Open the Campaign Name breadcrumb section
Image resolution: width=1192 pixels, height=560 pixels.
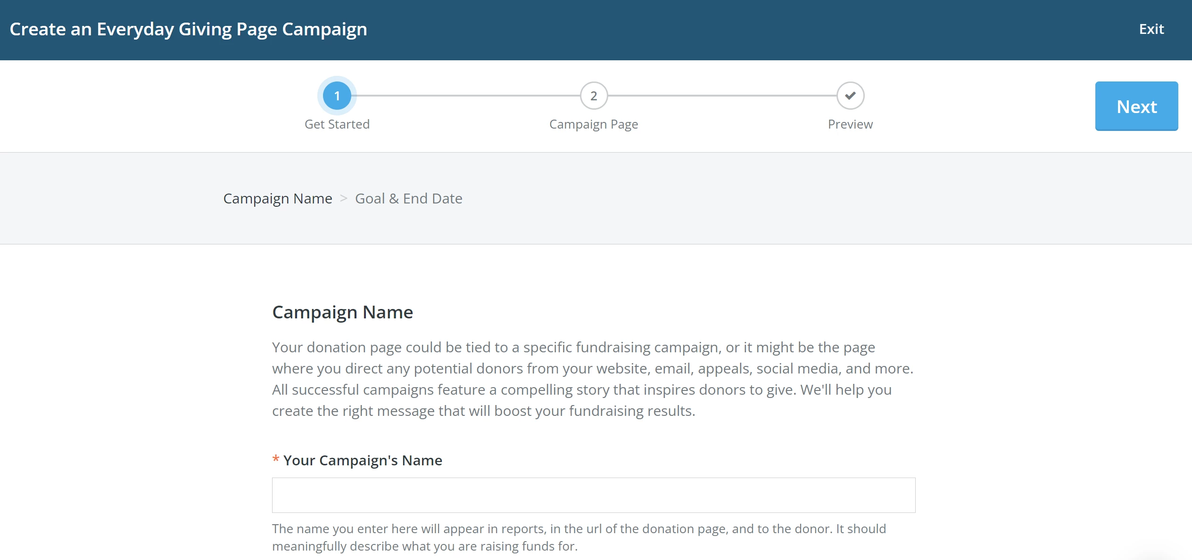[278, 198]
